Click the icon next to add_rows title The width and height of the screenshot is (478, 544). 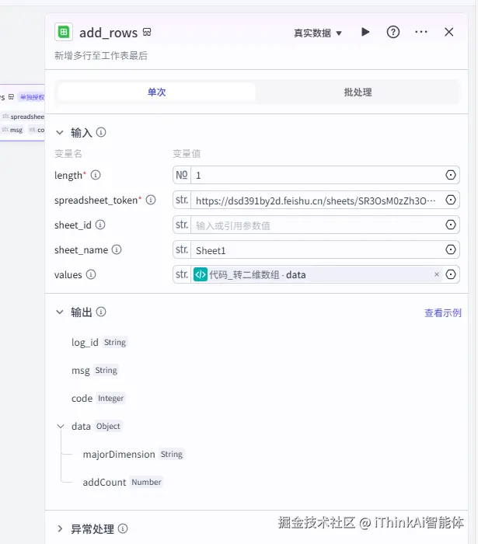(147, 33)
